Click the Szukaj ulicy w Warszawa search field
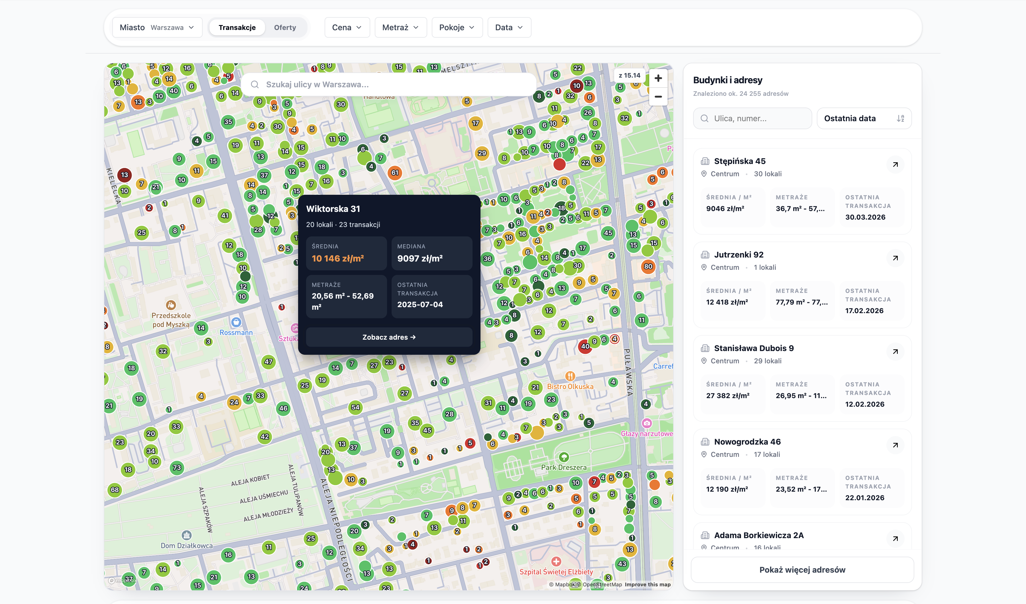The image size is (1026, 604). click(x=389, y=84)
